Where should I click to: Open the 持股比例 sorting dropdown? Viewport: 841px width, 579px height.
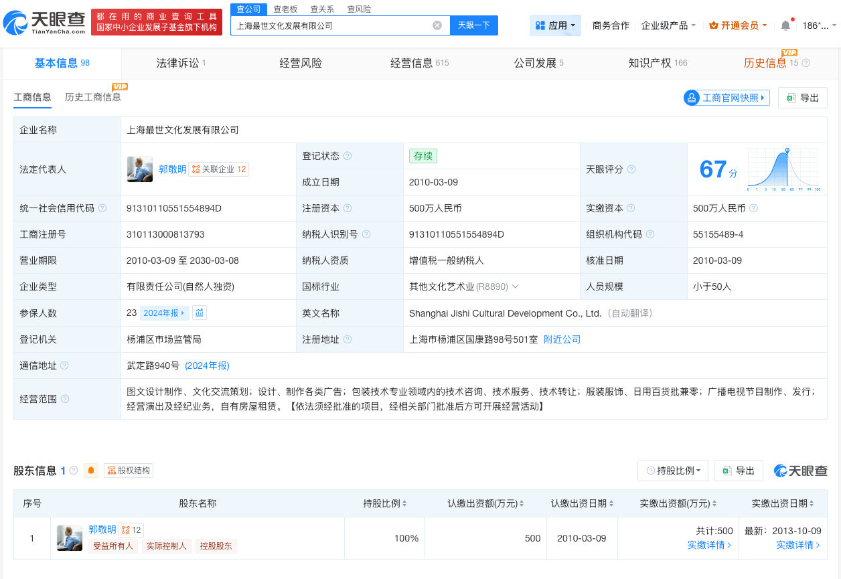672,470
